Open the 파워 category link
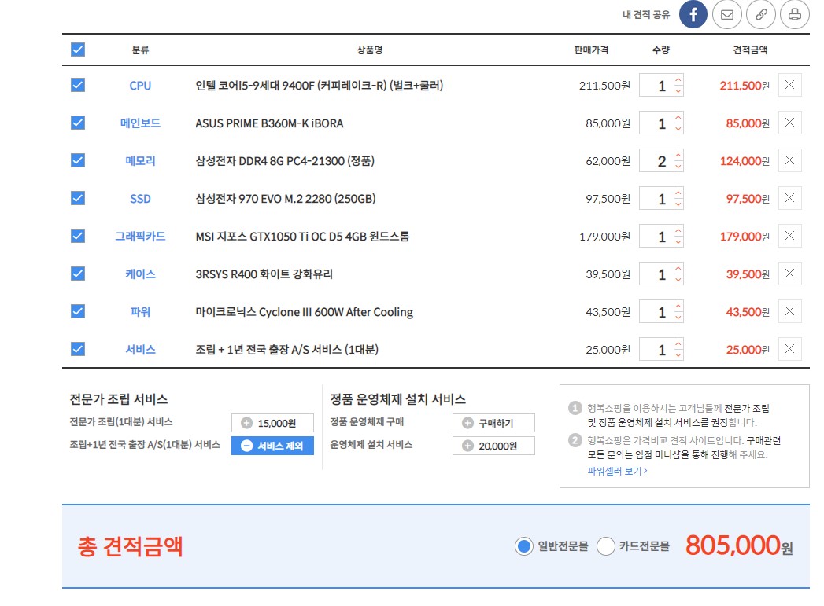 [x=140, y=312]
